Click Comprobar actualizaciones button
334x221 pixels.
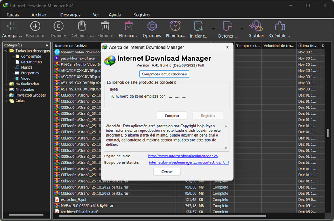click(164, 74)
